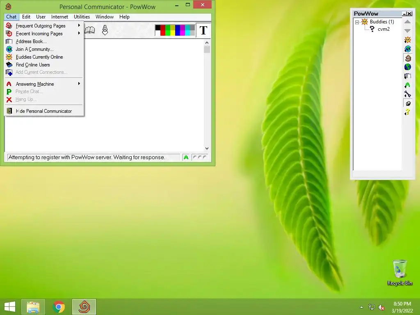Click the connection indicator lights in status bar
This screenshot has width=420, height=315.
tap(200, 157)
